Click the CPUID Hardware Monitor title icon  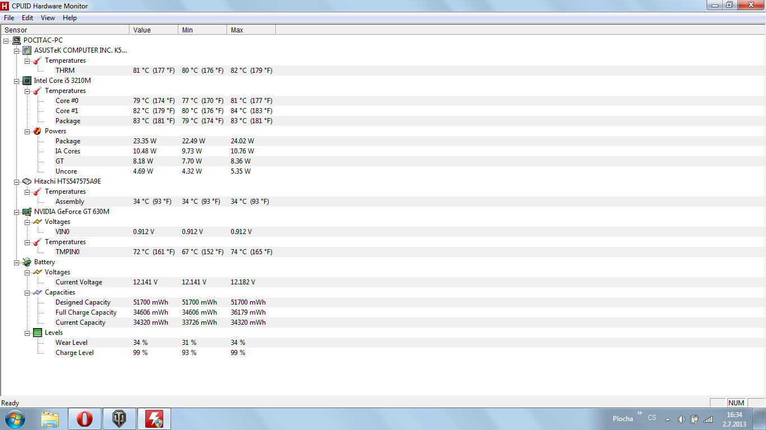tap(5, 6)
